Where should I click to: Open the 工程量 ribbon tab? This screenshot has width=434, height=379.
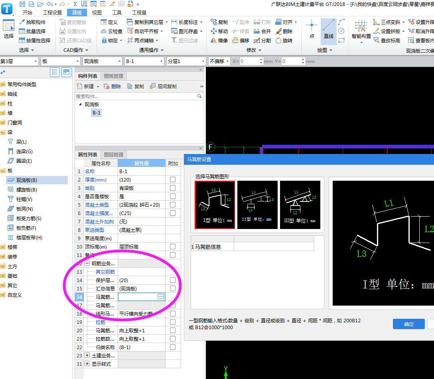[139, 13]
